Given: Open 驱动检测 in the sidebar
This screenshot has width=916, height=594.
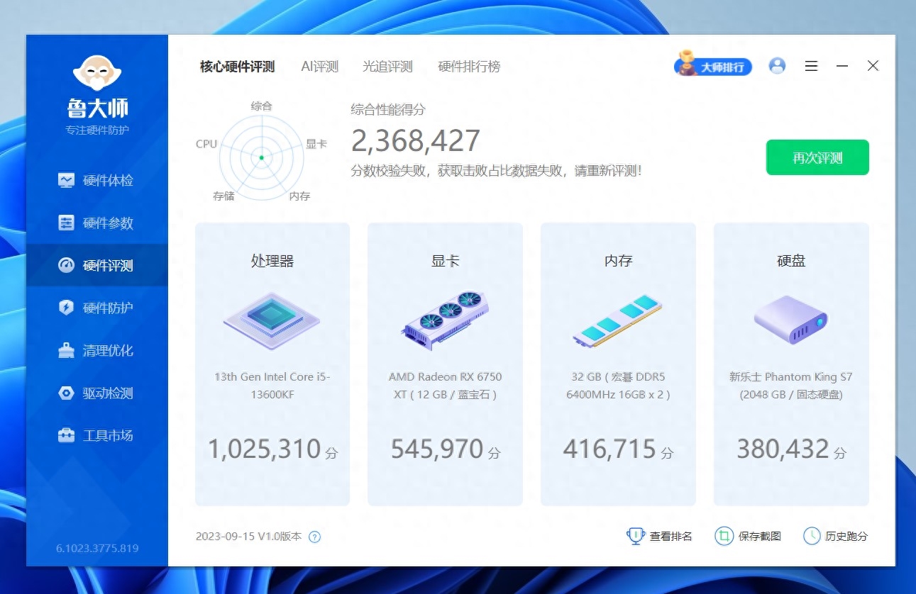Looking at the screenshot, I should [97, 393].
